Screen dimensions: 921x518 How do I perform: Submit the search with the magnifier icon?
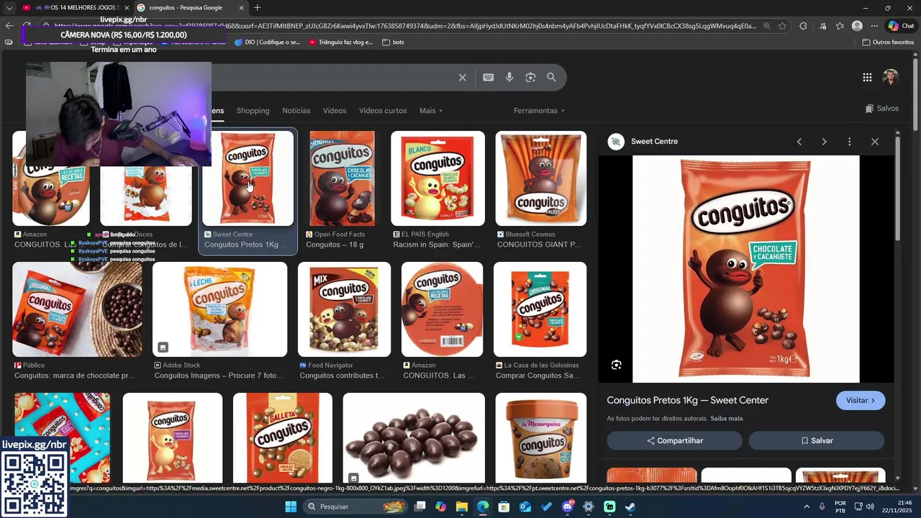[x=551, y=78]
